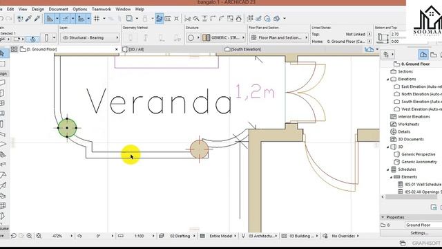Click the house-shaped icon in the toolbar
The height and width of the screenshot is (249, 442).
[239, 19]
